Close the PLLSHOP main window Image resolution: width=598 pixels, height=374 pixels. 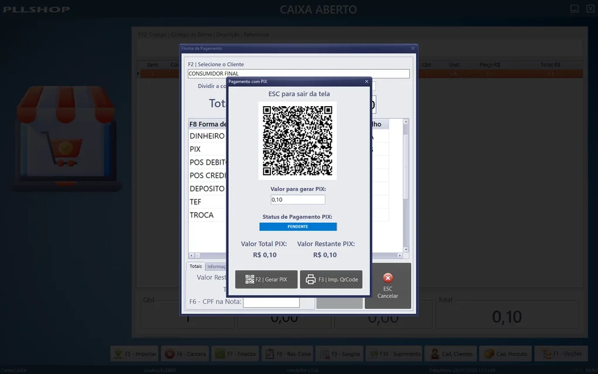pos(590,8)
